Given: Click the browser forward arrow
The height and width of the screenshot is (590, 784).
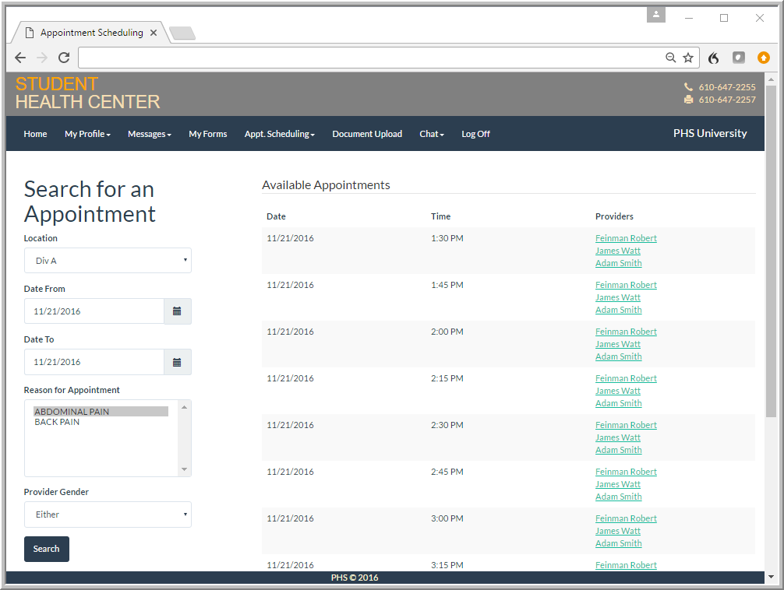Looking at the screenshot, I should (x=42, y=58).
